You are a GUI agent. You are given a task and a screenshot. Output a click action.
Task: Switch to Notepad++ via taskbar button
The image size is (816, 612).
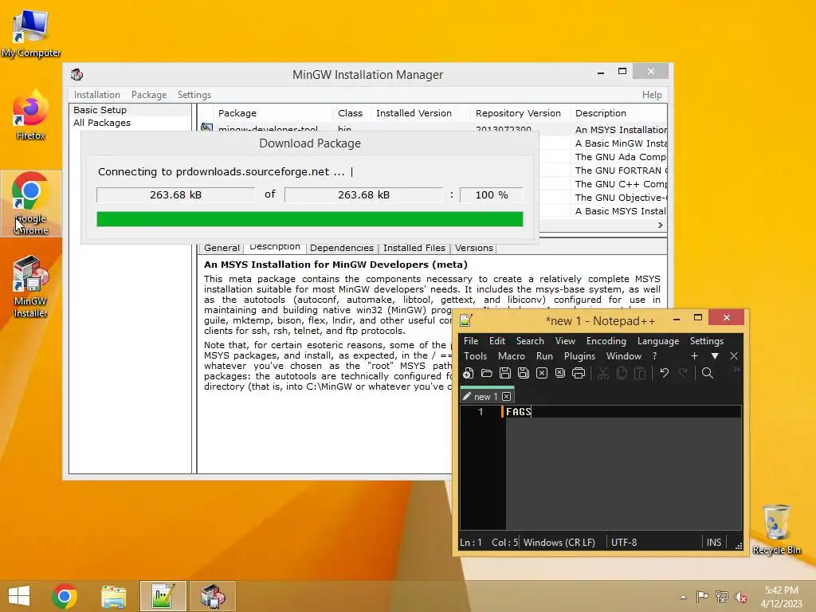pyautogui.click(x=163, y=596)
